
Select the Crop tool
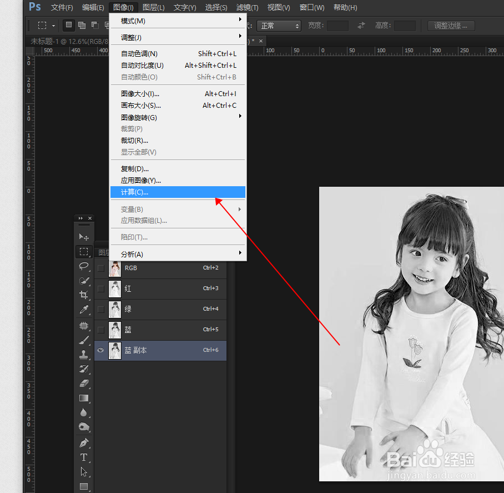(84, 295)
